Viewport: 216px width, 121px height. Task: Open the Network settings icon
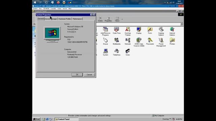[128, 41]
